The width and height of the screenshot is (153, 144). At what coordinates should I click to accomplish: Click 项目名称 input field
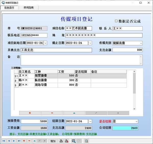[79, 28]
